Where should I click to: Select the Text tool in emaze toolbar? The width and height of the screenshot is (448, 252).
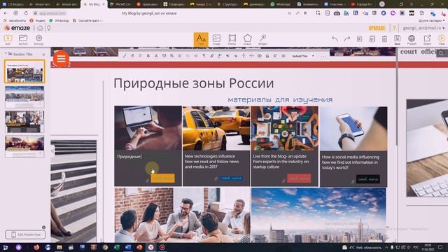pos(201,39)
